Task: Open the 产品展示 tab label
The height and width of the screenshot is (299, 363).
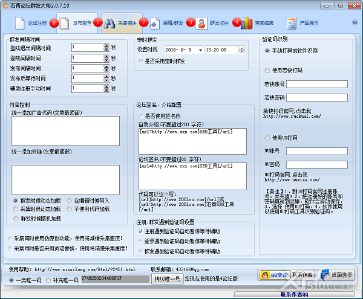Action: 309,23
